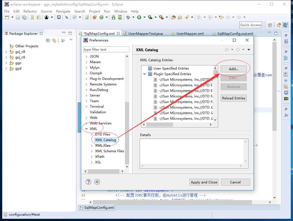The image size is (293, 221).
Task: Collapse the XML preferences node
Action: click(86, 129)
